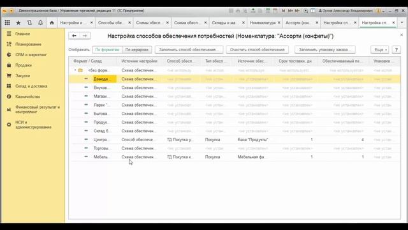Click 'Срок поставки' column header

pyautogui.click(x=295, y=61)
